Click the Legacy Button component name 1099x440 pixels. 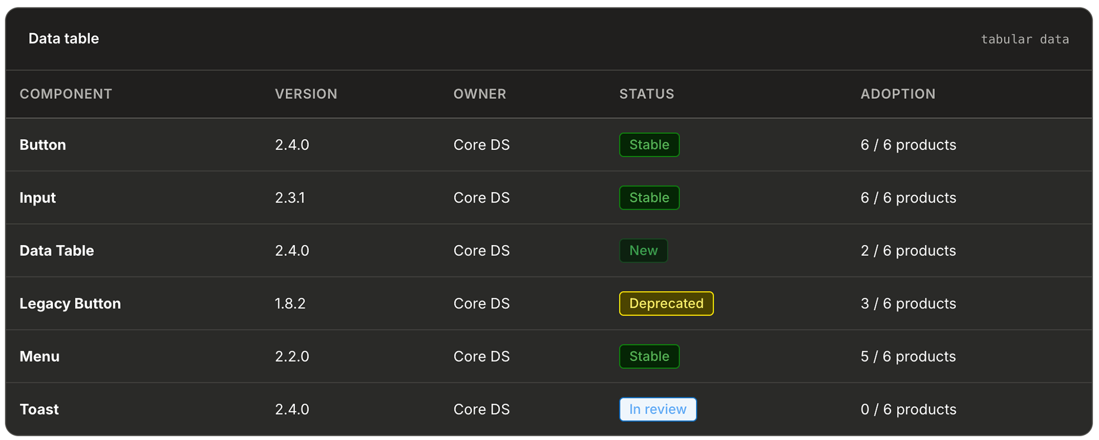point(70,304)
